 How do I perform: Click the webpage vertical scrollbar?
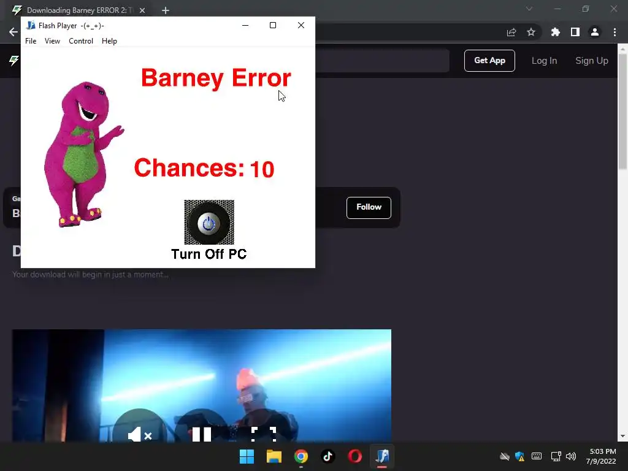(622, 112)
